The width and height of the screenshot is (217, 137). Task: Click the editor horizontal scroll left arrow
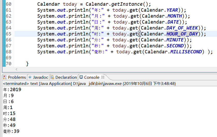[17, 69]
